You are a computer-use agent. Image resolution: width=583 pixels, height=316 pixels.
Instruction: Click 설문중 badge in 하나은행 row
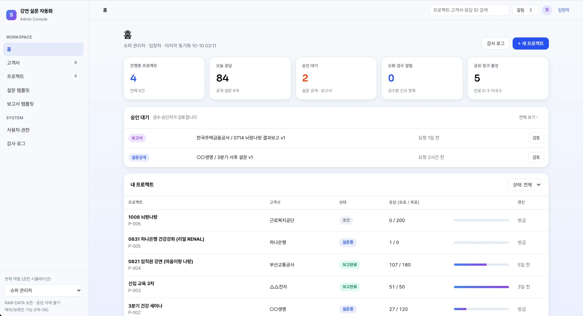pyautogui.click(x=348, y=242)
